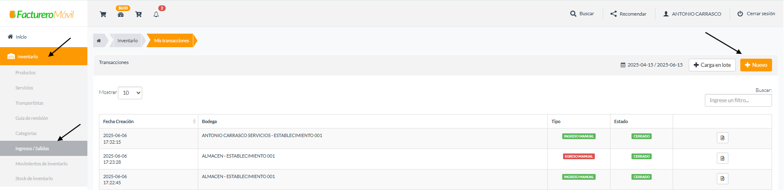The height and width of the screenshot is (190, 784).
Task: Focus the Ingrese un filtro search field
Action: (738, 101)
